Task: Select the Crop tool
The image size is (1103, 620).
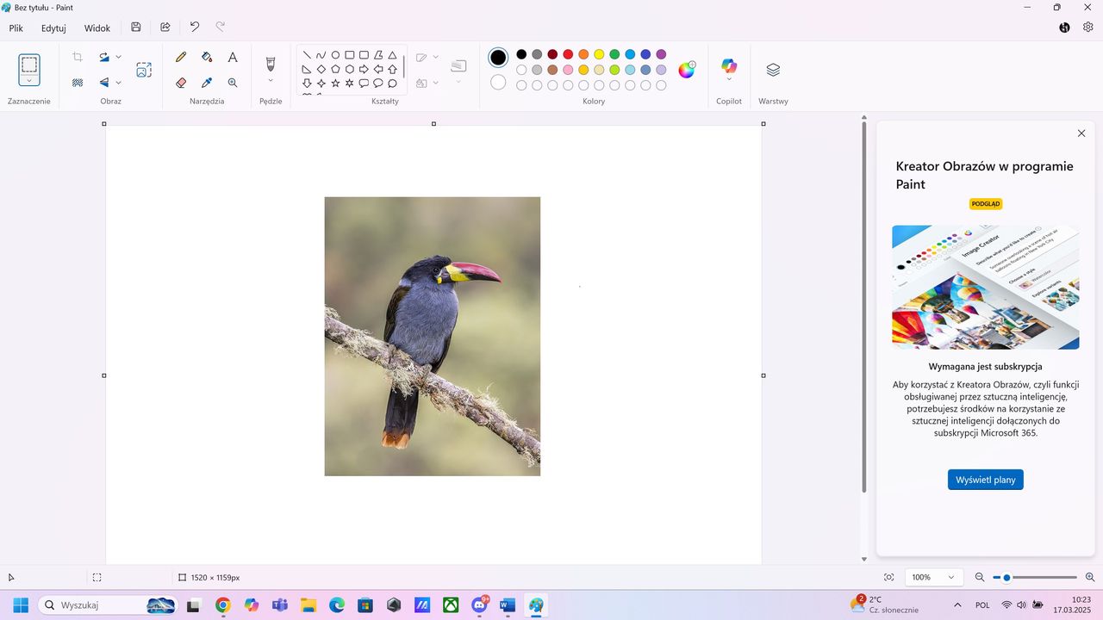Action: pos(77,56)
